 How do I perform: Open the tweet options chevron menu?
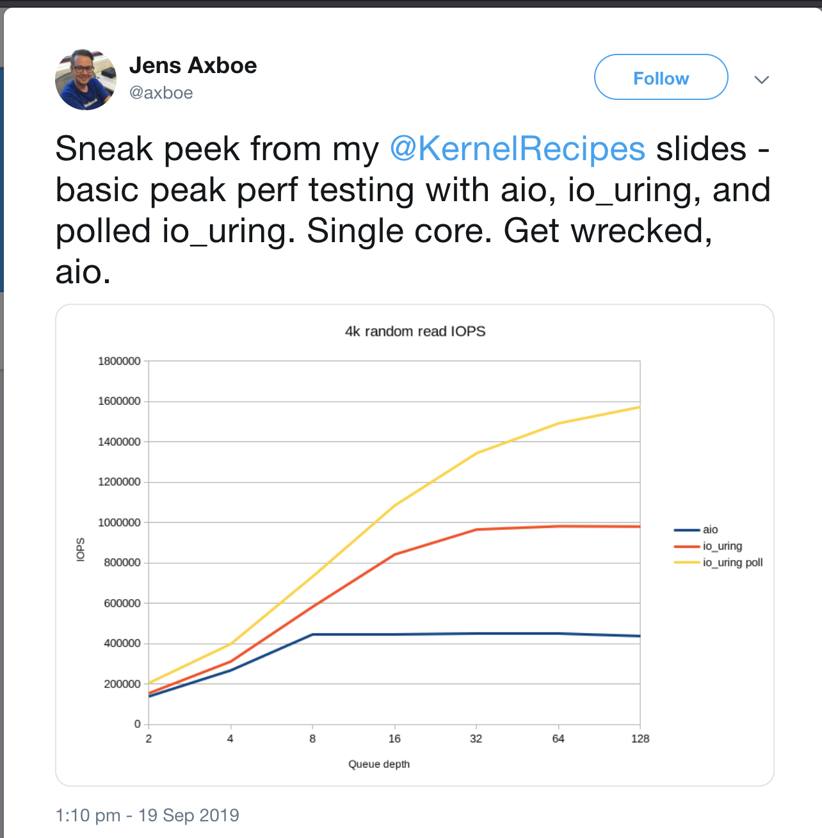click(761, 80)
